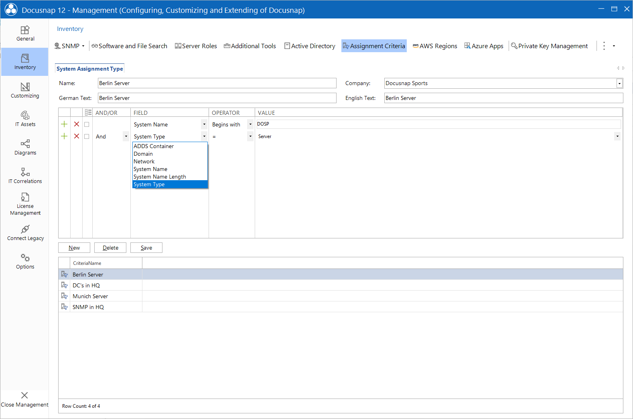Open Customizing sidebar section
Viewport: 633px width, 419px height.
(25, 90)
